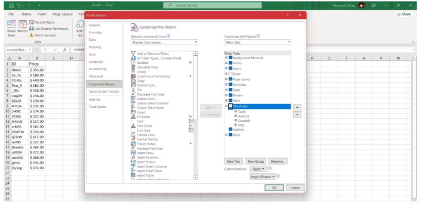The image size is (421, 208).
Task: Open Visual Basic editor icon
Action: tap(11, 24)
